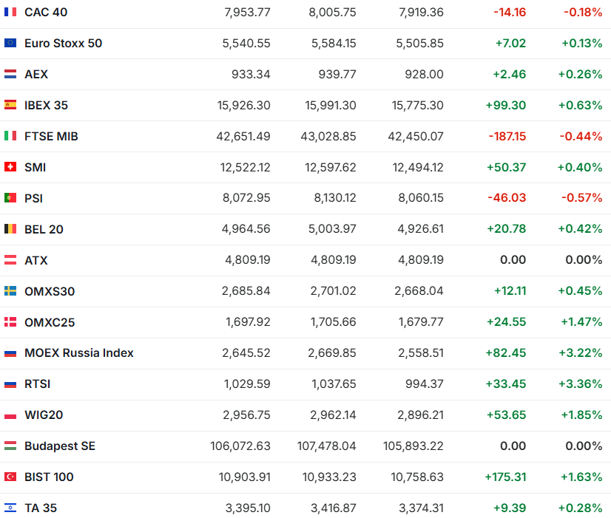Open the Euro Stoxx 50 index page
This screenshot has width=611, height=518.
(63, 43)
